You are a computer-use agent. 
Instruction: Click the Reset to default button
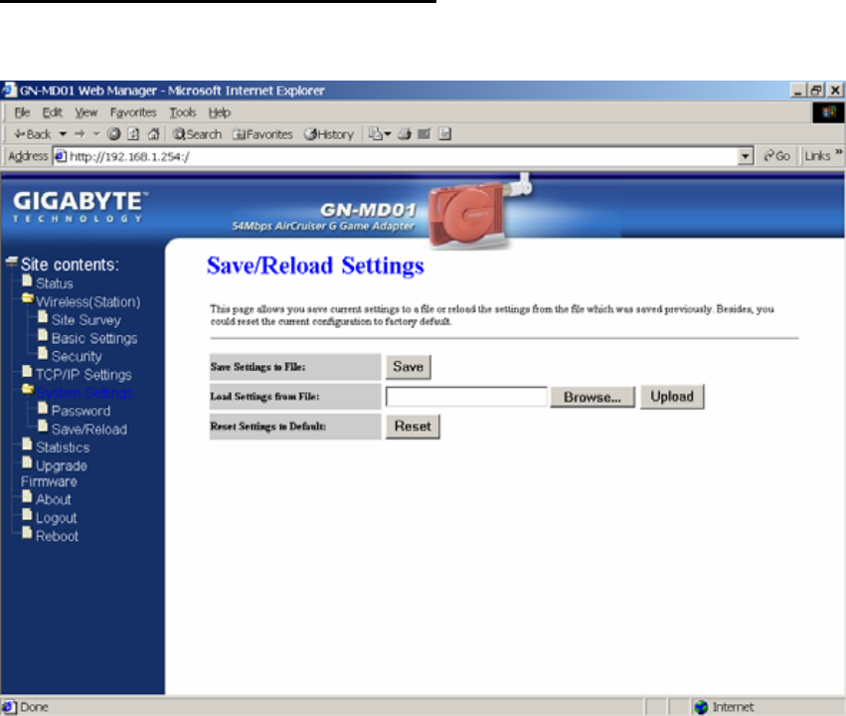click(413, 427)
